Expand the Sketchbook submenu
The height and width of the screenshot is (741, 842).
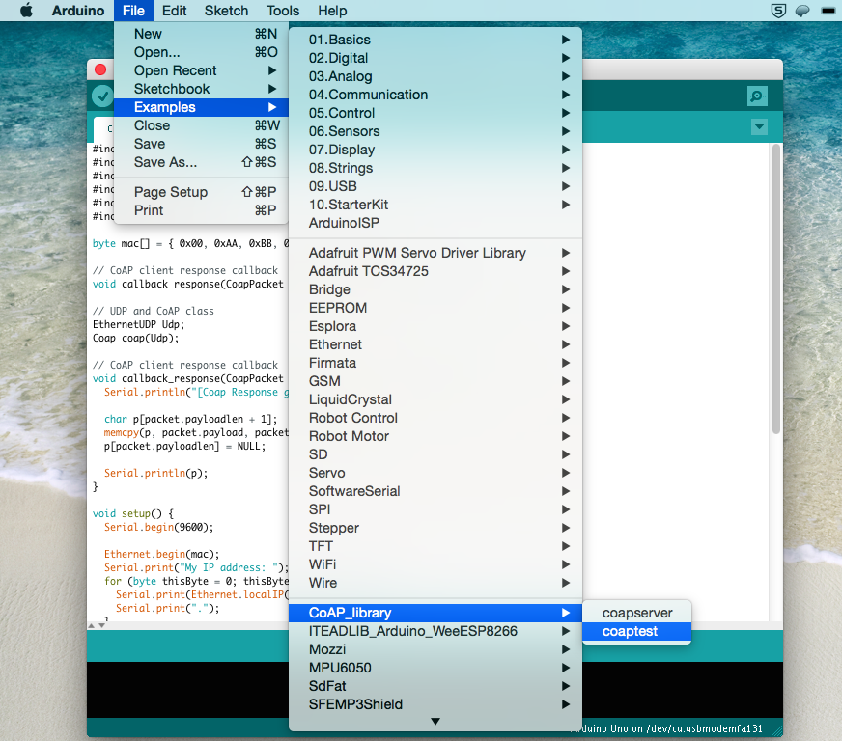[x=202, y=89]
